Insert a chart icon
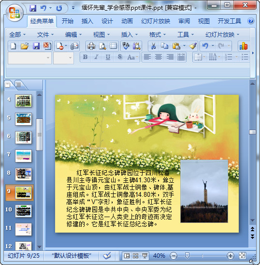260x265 pixels. pyautogui.click(x=243, y=46)
